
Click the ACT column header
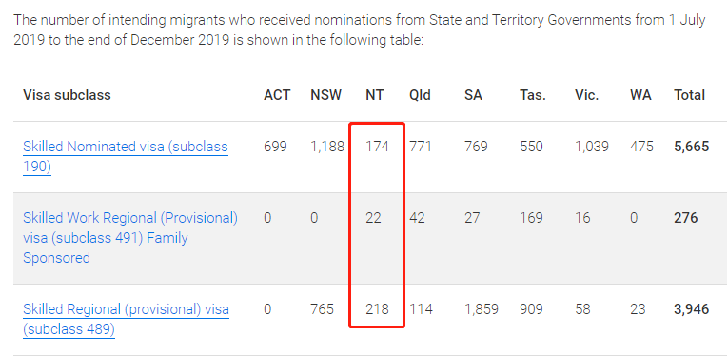277,95
